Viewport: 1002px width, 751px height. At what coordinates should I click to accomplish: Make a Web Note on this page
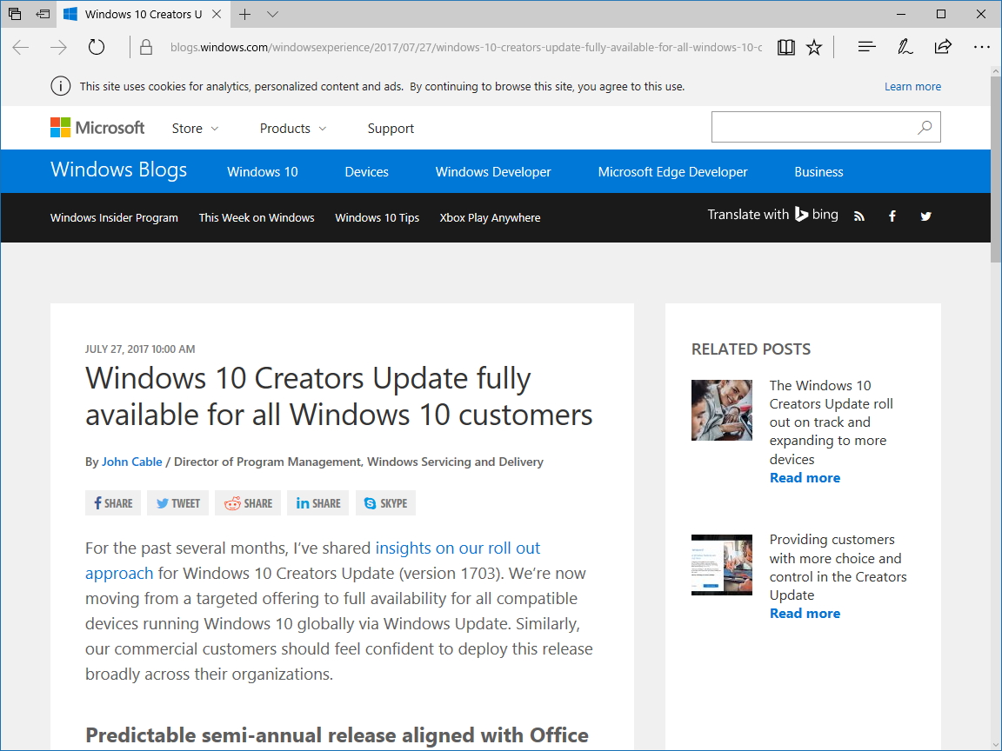click(x=905, y=47)
